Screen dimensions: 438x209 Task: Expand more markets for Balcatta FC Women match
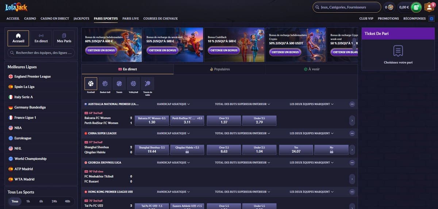[352, 121]
